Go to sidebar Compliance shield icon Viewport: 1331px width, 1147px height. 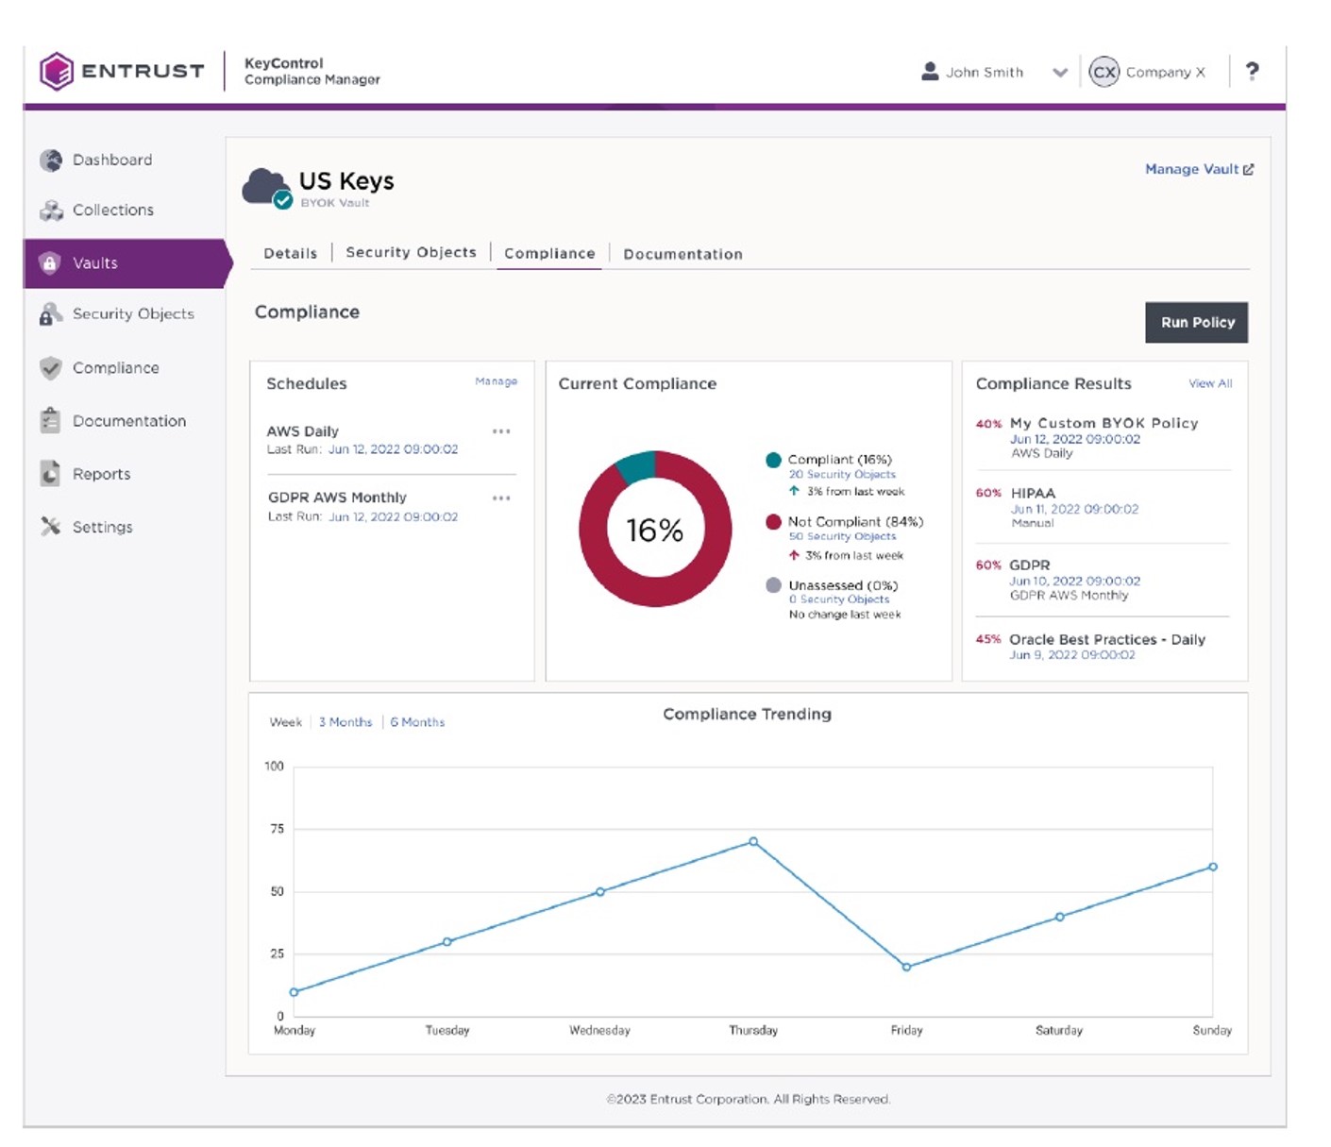50,367
